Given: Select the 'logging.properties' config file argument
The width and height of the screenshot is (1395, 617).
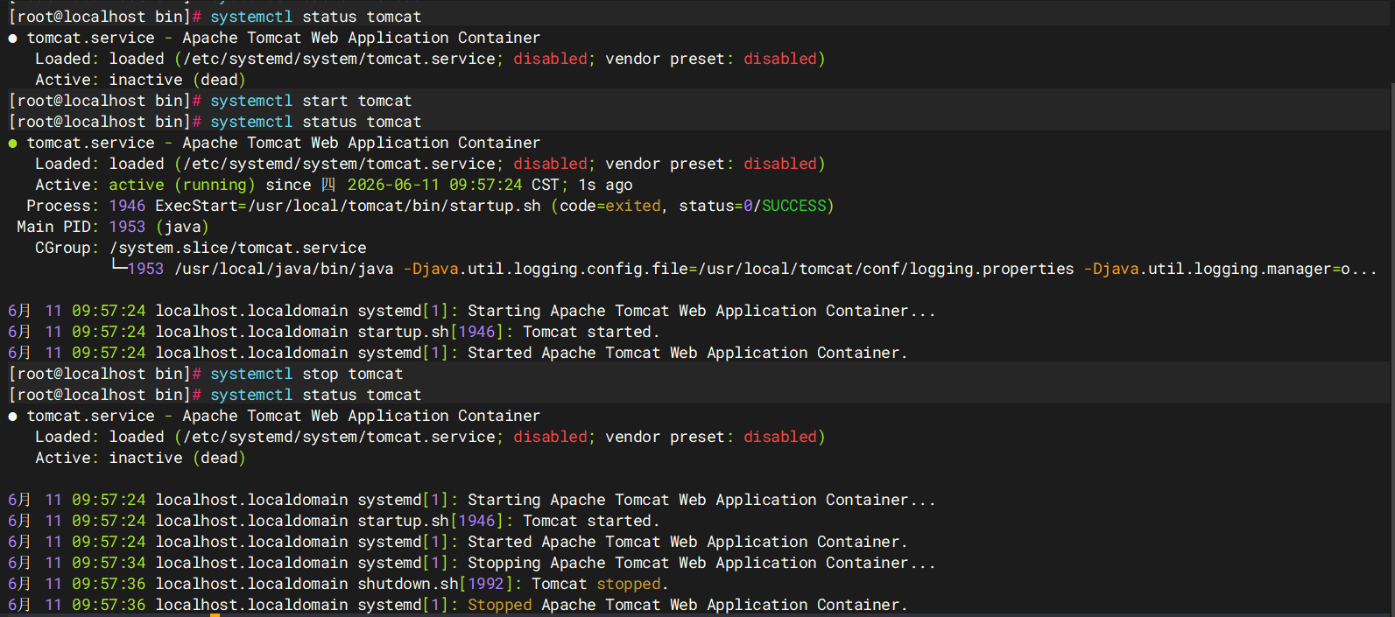Looking at the screenshot, I should 991,269.
